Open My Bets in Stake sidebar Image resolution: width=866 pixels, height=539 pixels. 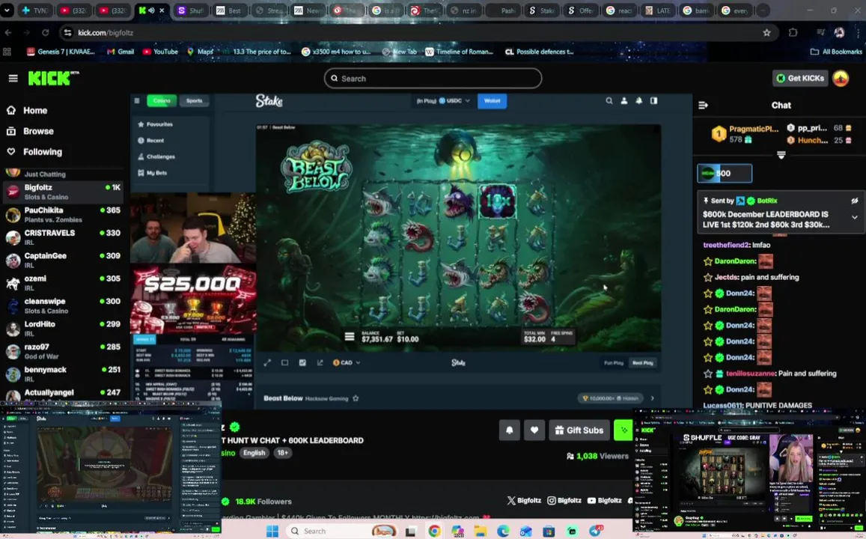[153, 173]
